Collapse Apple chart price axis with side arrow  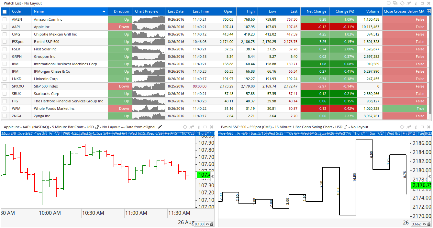(212, 176)
